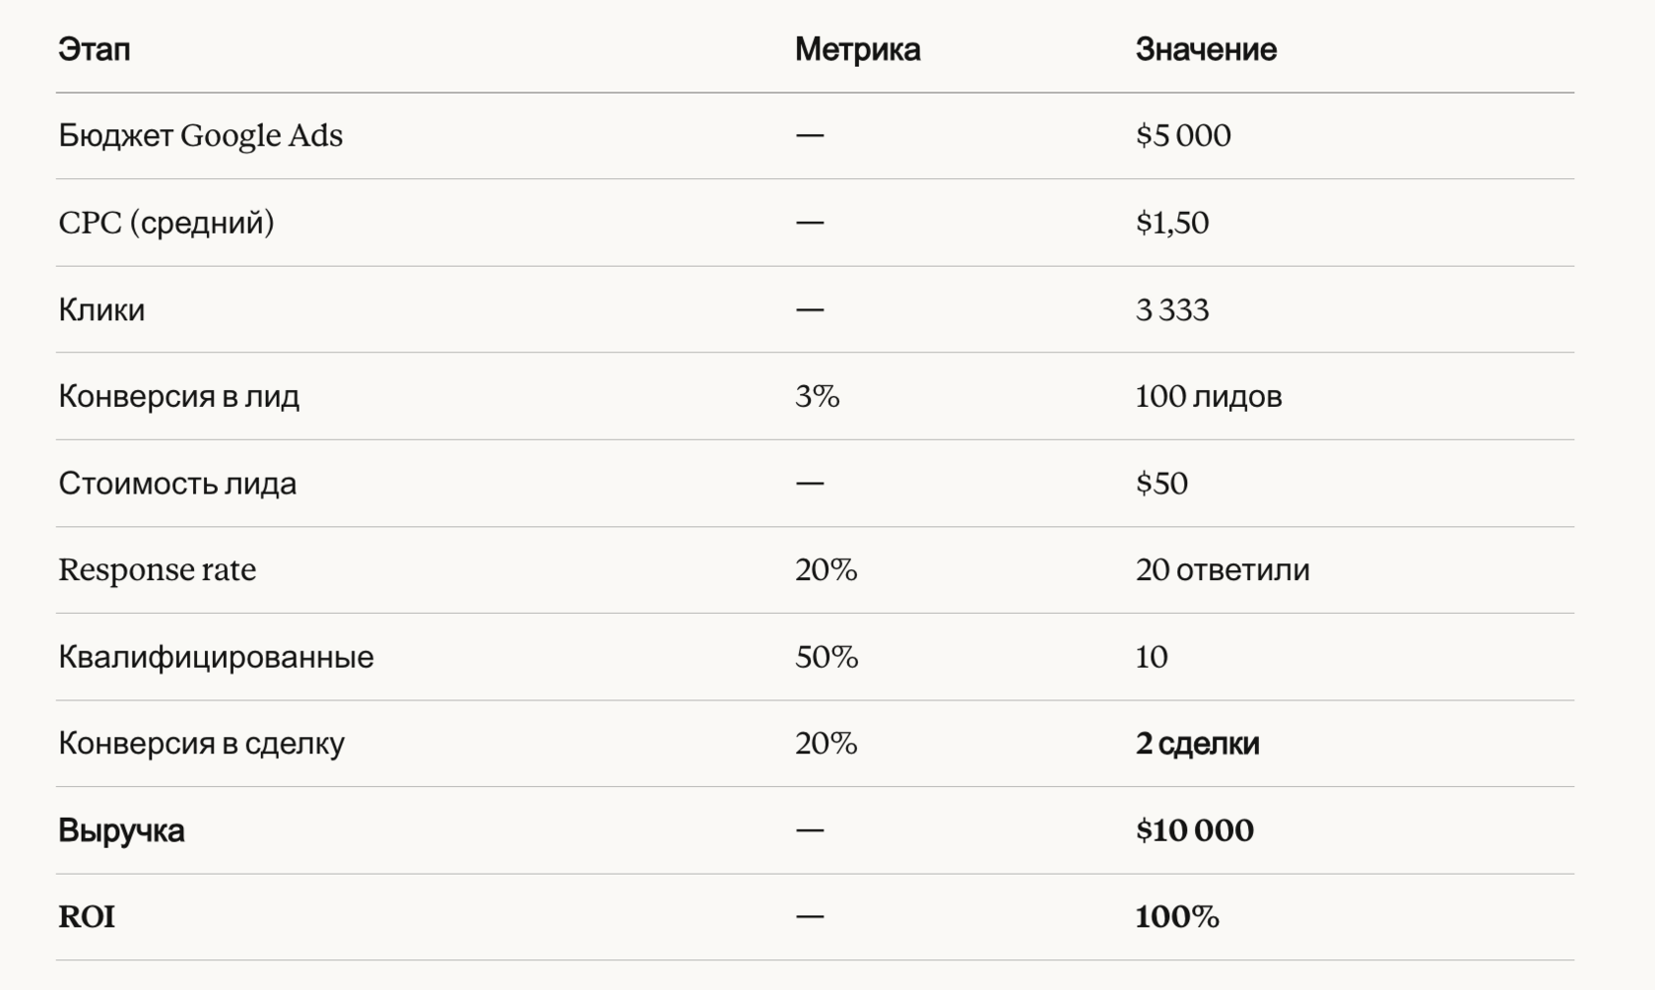Select the Квалифицированные row label
This screenshot has height=990, width=1655.
coord(216,656)
